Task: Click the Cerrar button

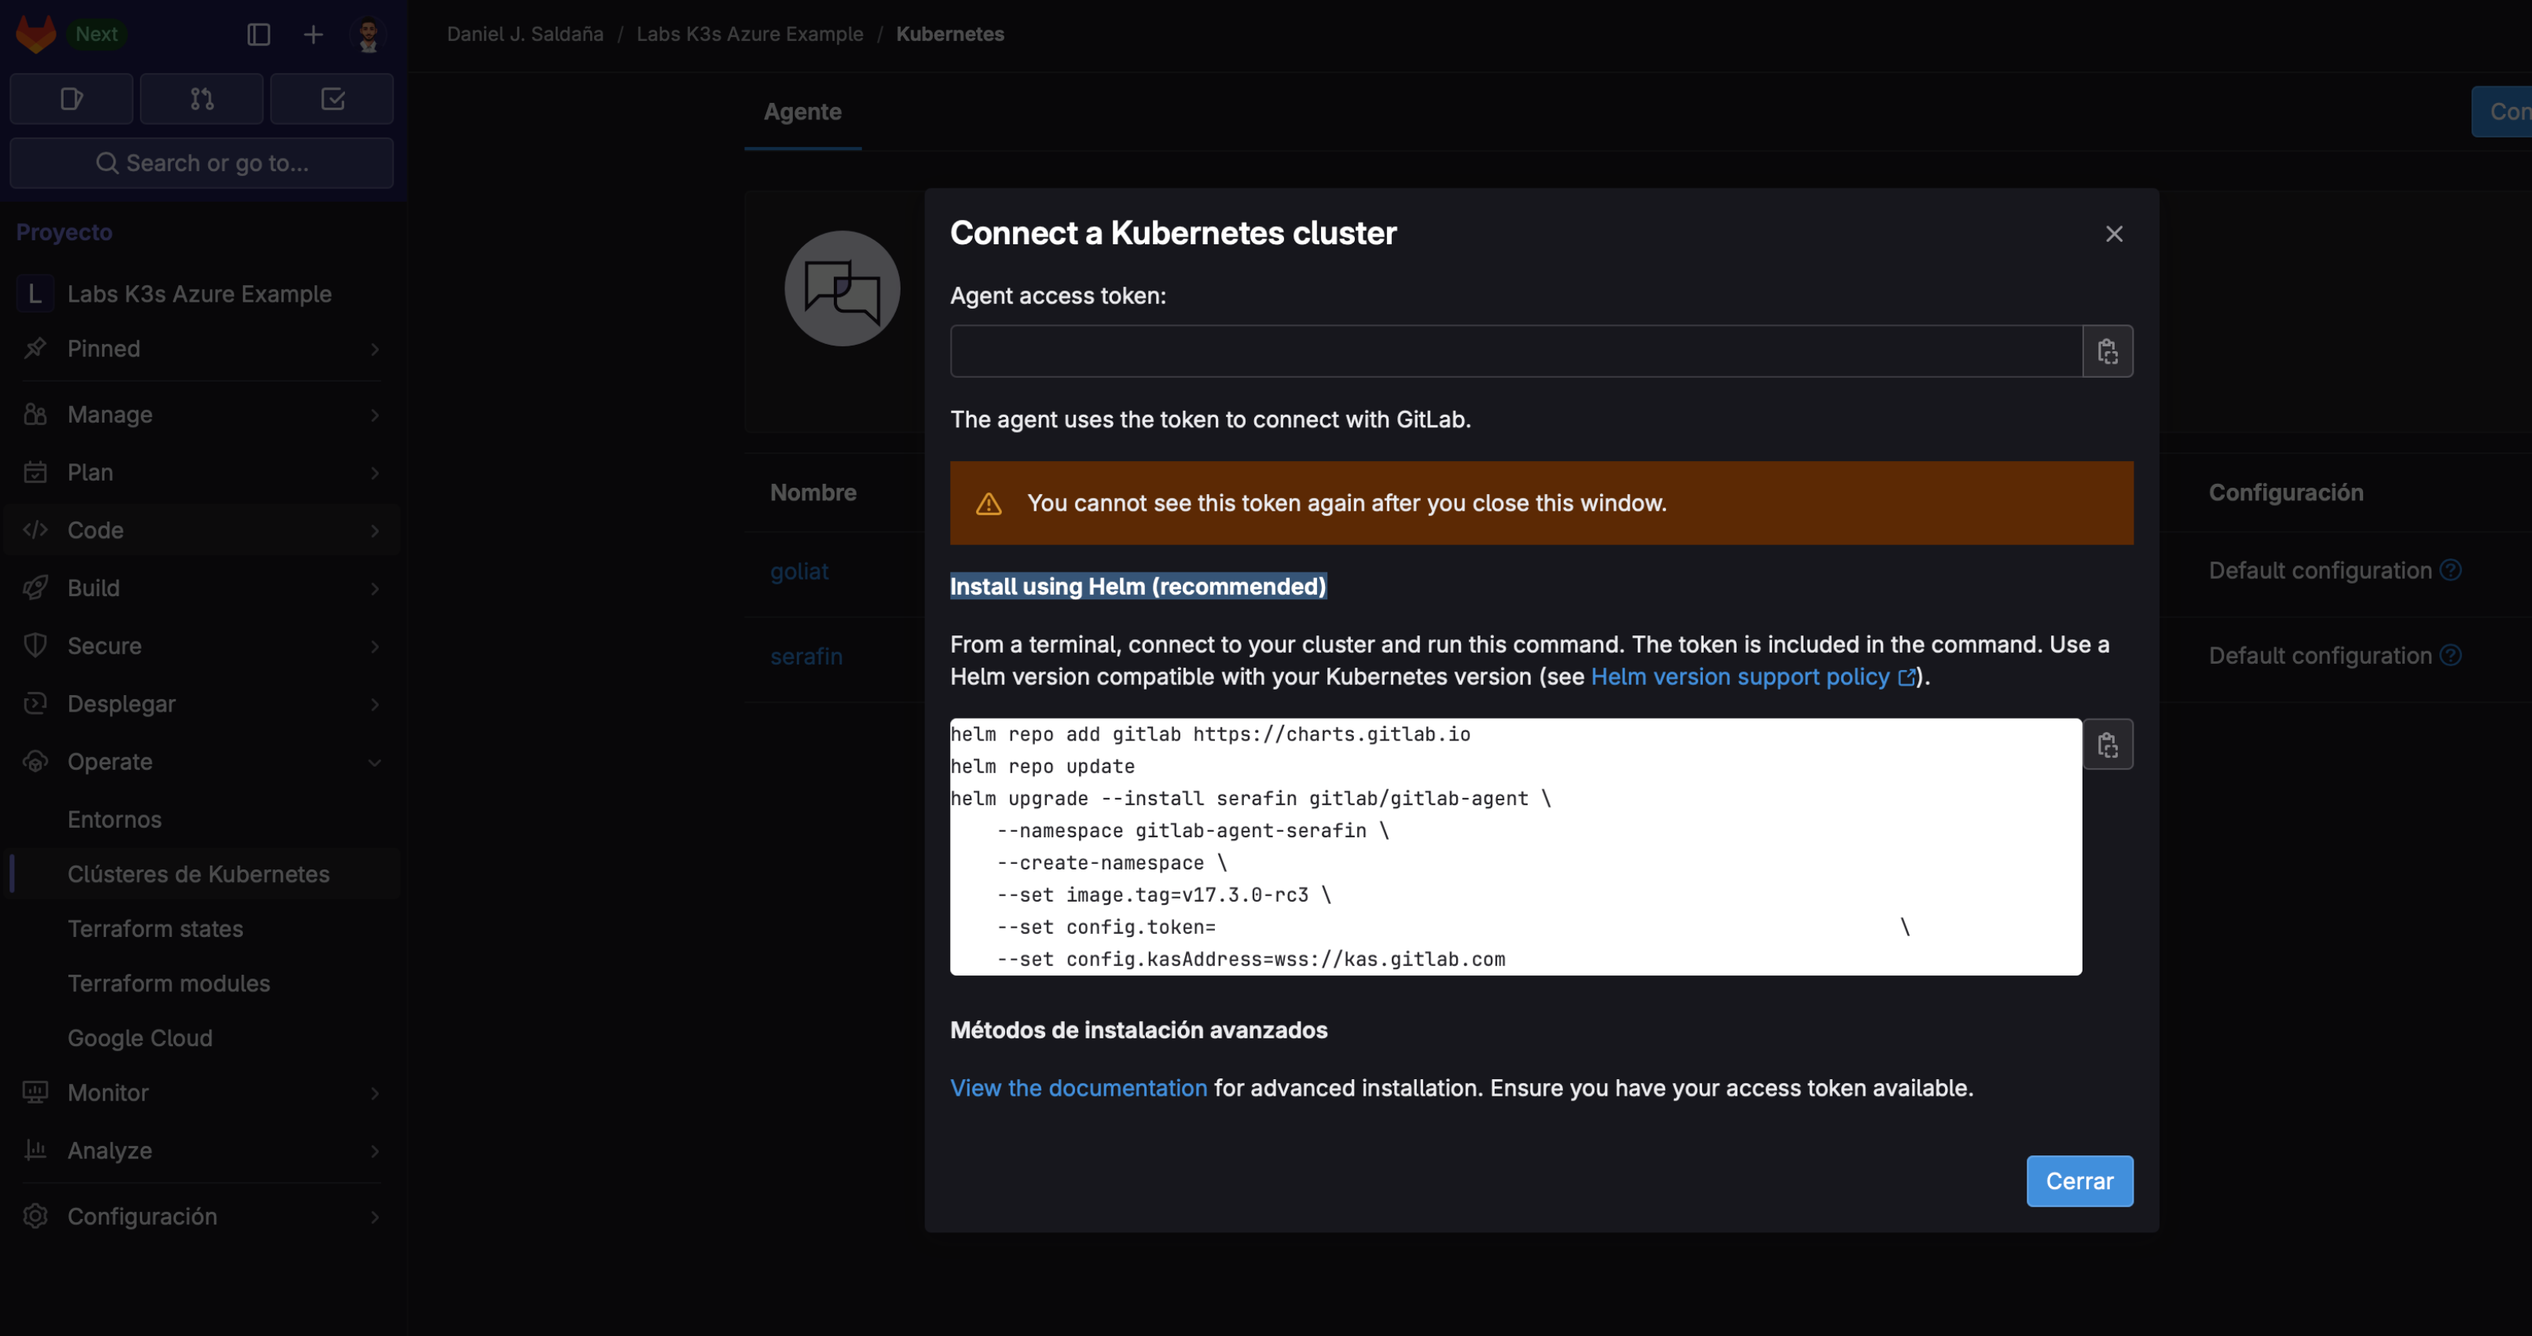Action: [2079, 1180]
